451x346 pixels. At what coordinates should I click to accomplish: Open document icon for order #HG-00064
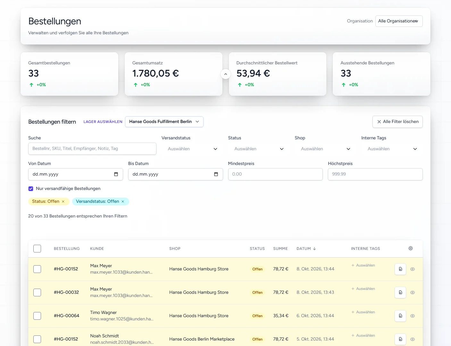[400, 316]
